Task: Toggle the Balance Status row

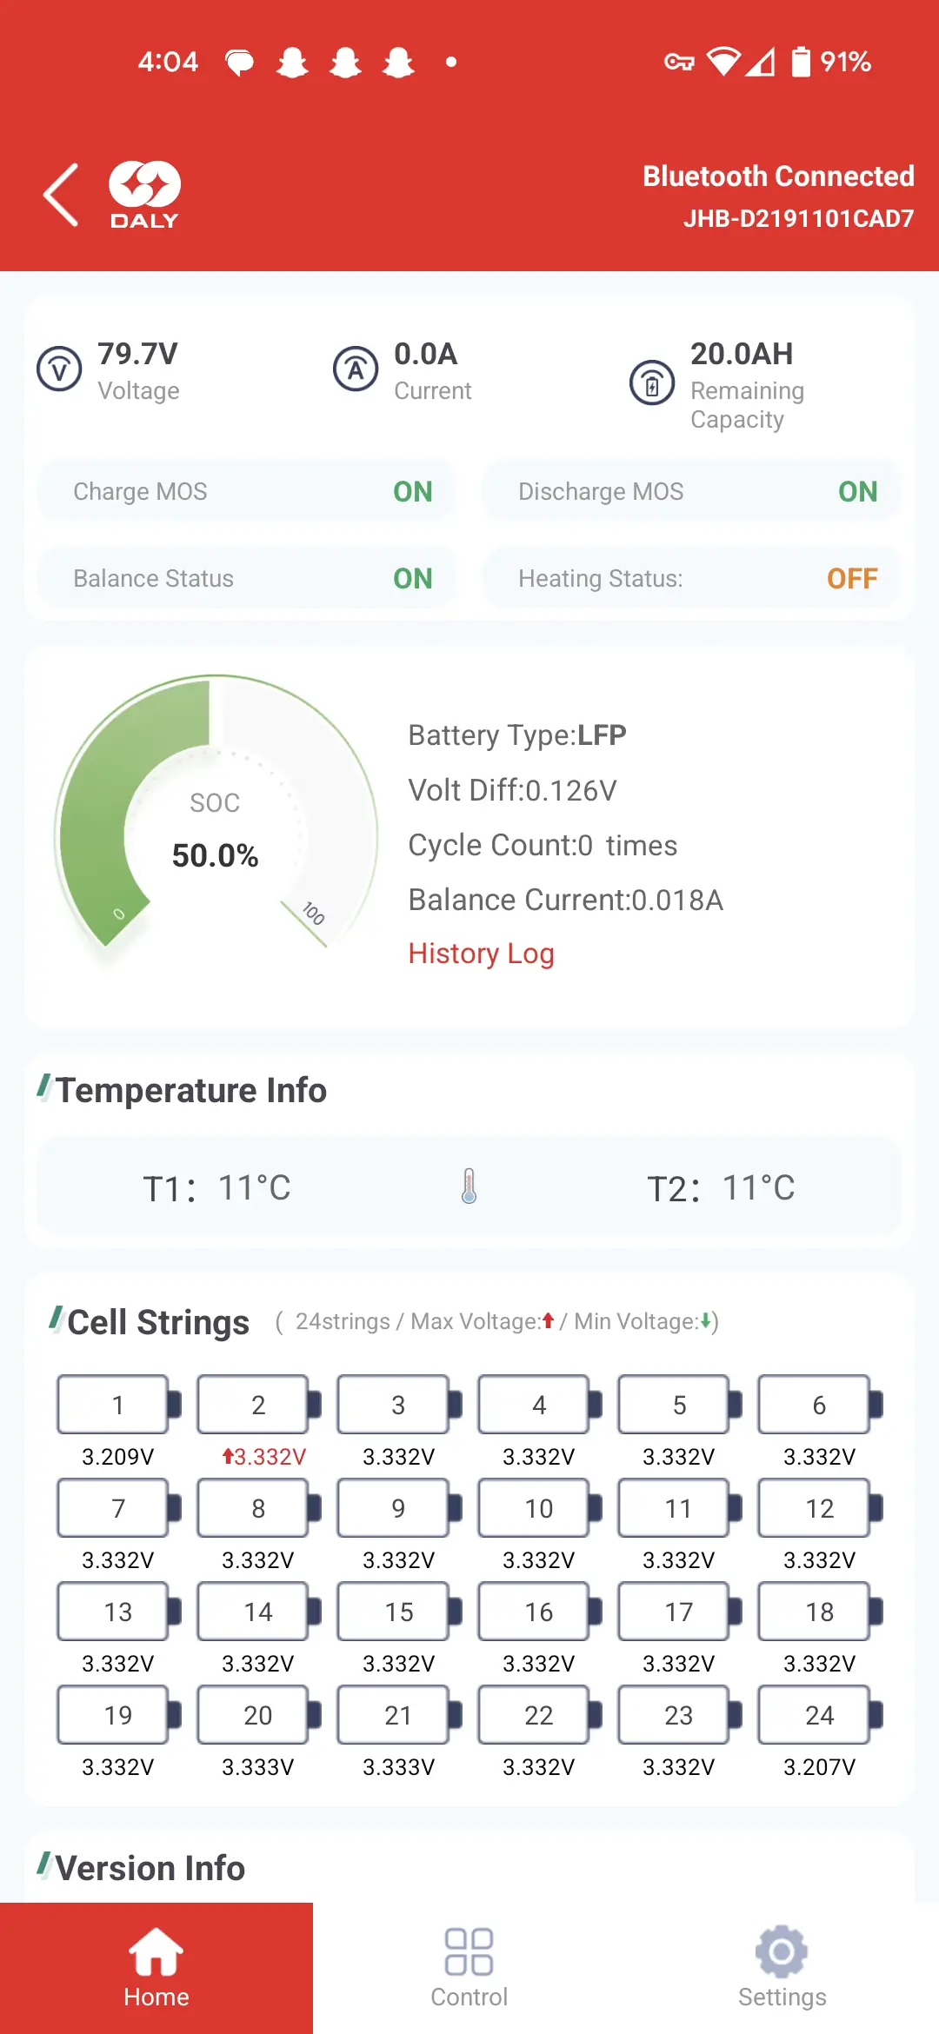Action: point(247,579)
